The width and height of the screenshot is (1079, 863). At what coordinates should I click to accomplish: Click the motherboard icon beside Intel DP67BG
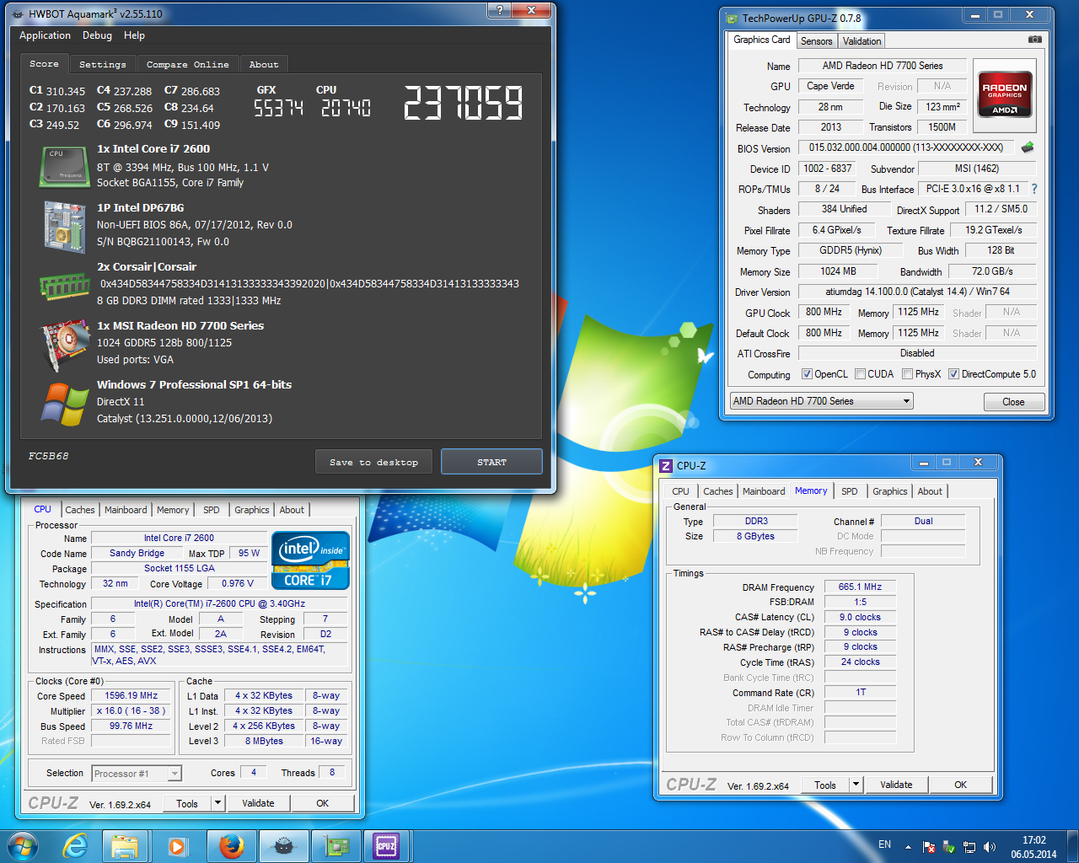65,227
